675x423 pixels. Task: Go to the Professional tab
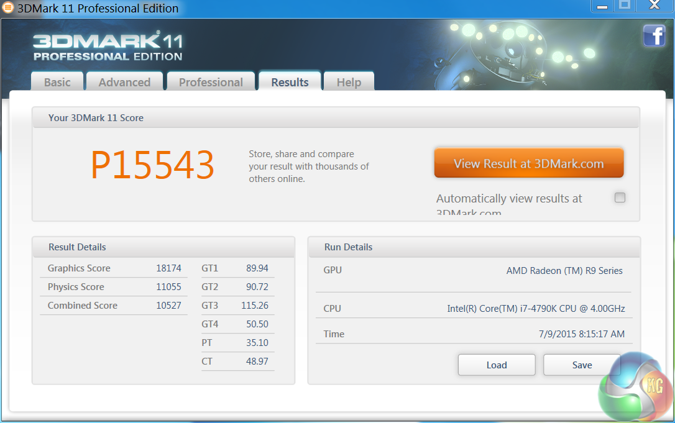tap(211, 82)
